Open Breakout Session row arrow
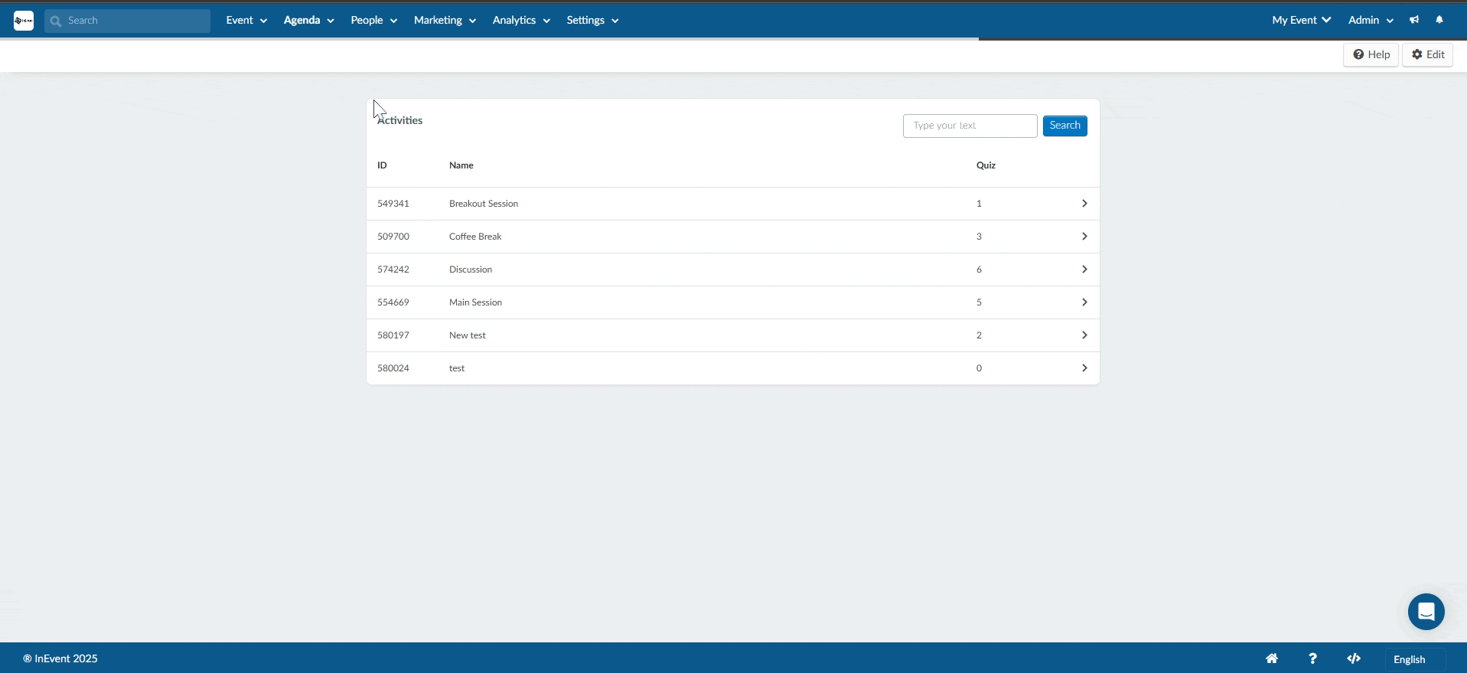 1084,204
